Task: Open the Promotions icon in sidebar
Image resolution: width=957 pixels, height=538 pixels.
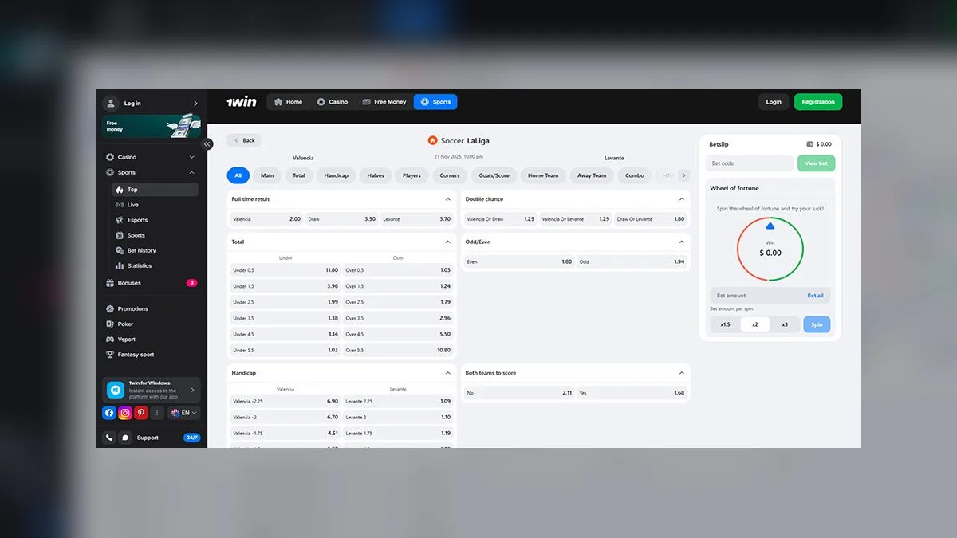Action: pos(110,308)
